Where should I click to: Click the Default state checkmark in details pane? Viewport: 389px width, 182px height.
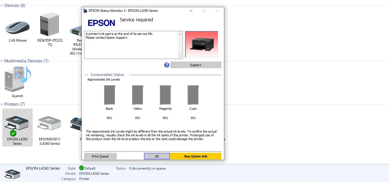[x=81, y=168]
